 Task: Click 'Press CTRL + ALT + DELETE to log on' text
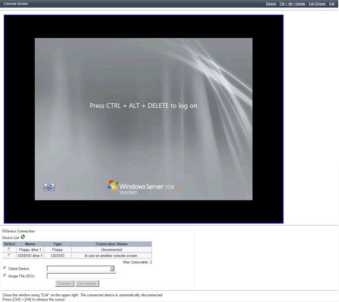[x=143, y=106]
